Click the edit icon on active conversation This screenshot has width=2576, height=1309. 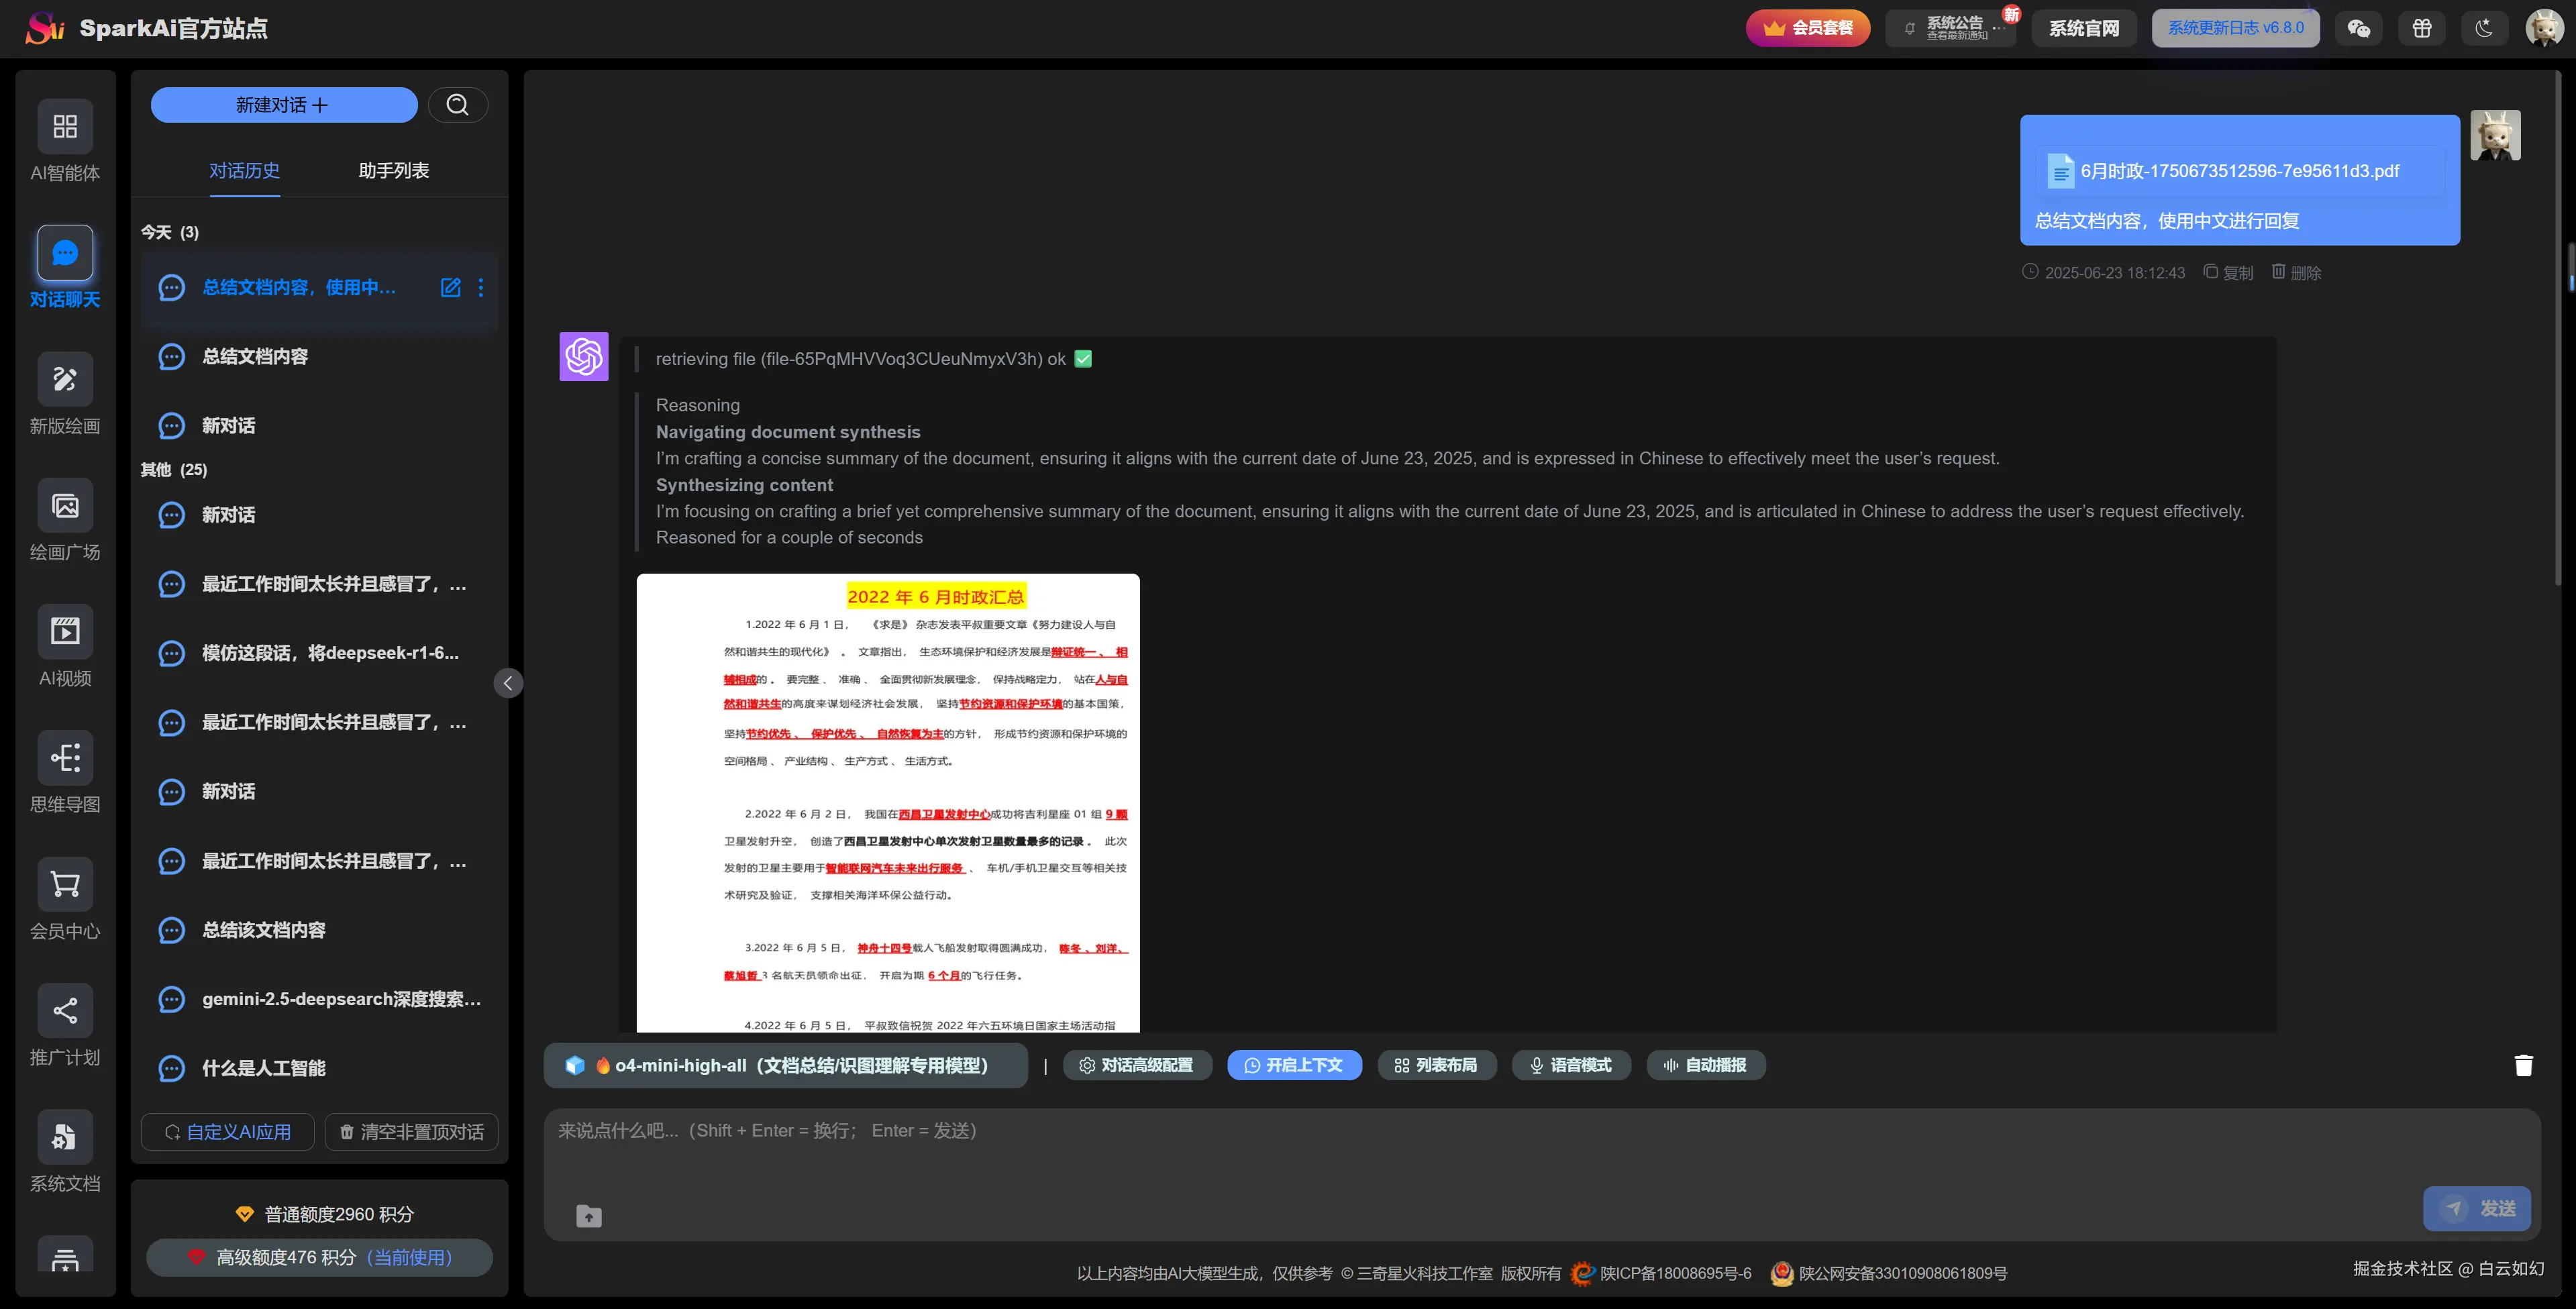[x=451, y=288]
